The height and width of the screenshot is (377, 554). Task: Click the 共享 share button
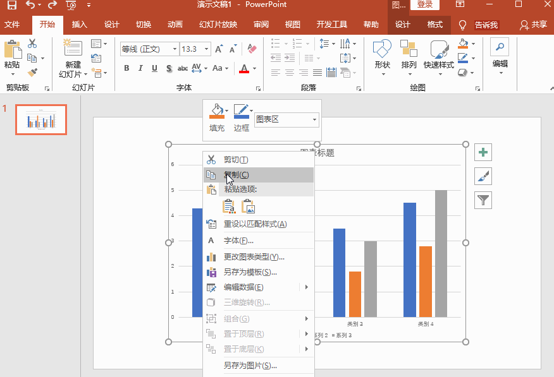pyautogui.click(x=534, y=25)
